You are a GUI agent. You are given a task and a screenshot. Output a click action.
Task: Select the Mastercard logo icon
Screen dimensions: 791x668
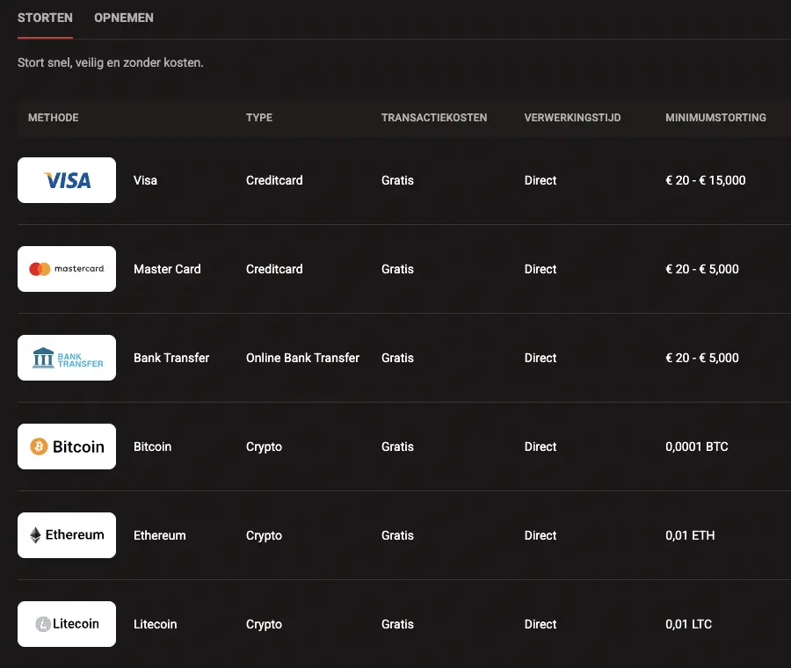click(67, 269)
